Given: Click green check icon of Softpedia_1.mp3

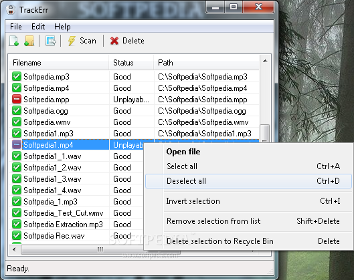Looking at the screenshot, I should pos(17,201).
